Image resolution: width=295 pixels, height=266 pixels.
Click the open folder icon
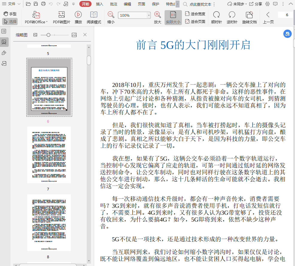pos(28,4)
